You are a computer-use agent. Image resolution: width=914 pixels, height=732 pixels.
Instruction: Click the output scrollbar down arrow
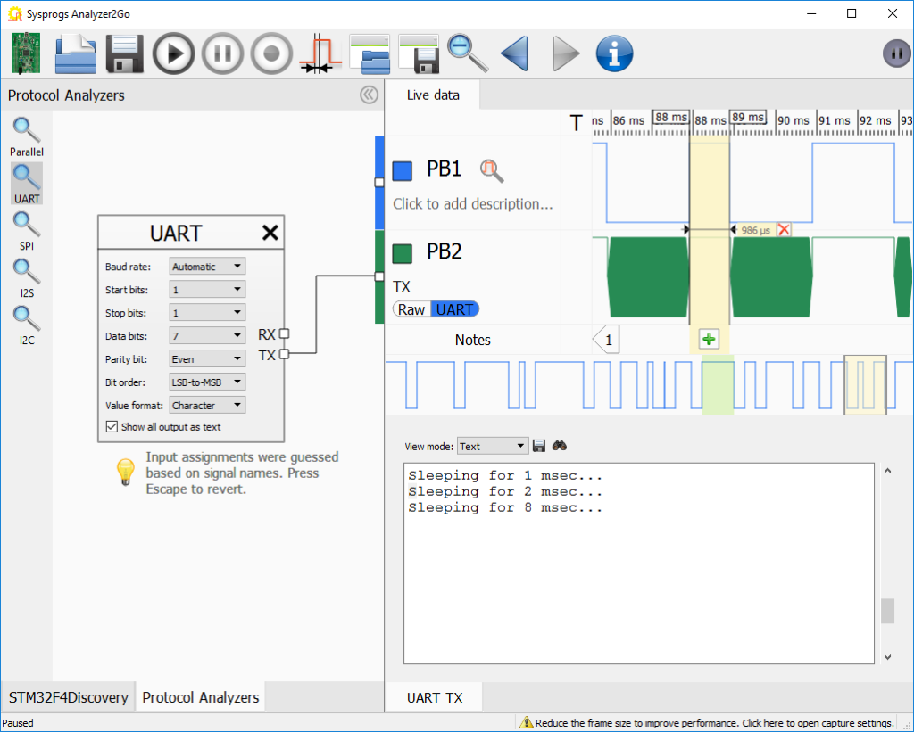coord(888,657)
